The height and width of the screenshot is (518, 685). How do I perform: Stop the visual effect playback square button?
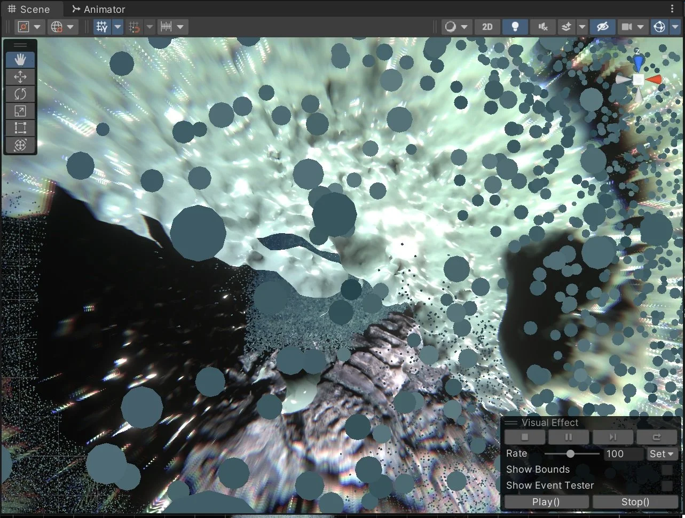tap(525, 437)
